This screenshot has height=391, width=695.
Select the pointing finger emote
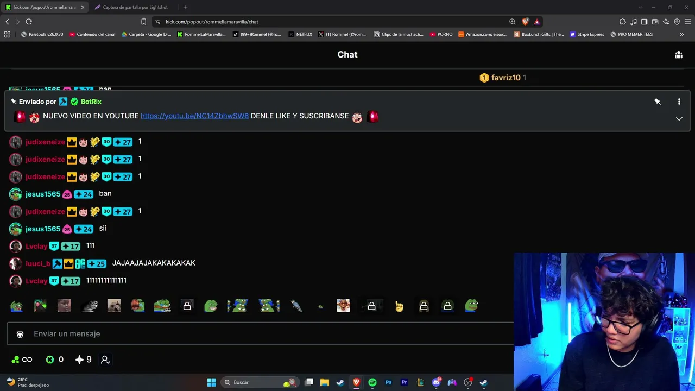400,306
